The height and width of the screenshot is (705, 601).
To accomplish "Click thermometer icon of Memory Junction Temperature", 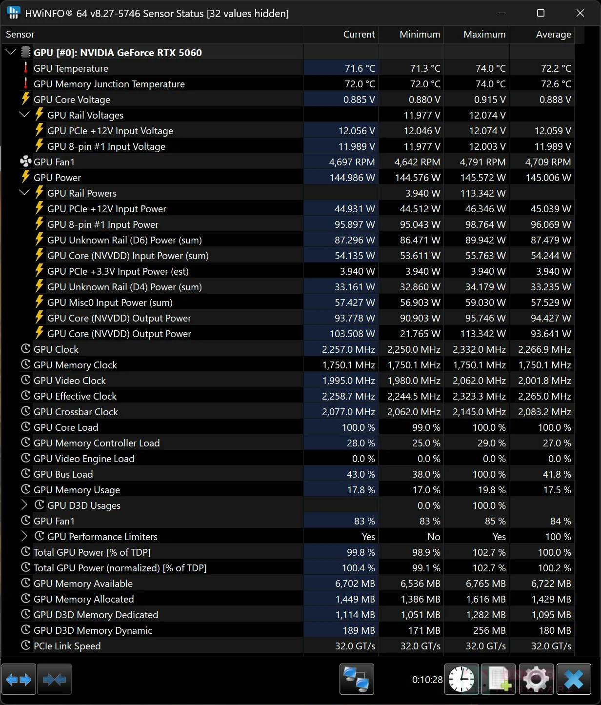I will coord(26,83).
